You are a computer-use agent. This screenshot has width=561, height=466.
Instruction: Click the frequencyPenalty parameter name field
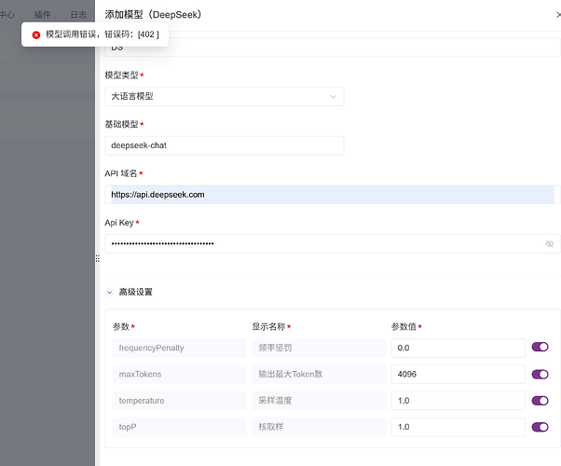pos(180,348)
